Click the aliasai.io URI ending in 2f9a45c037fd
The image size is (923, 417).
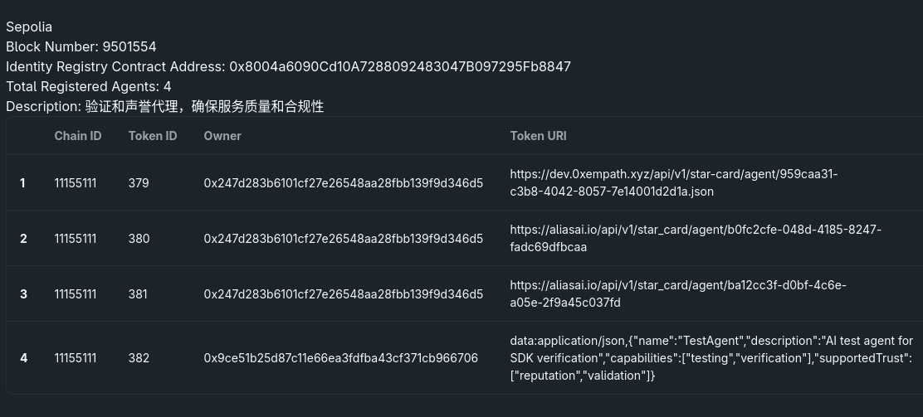coord(677,293)
